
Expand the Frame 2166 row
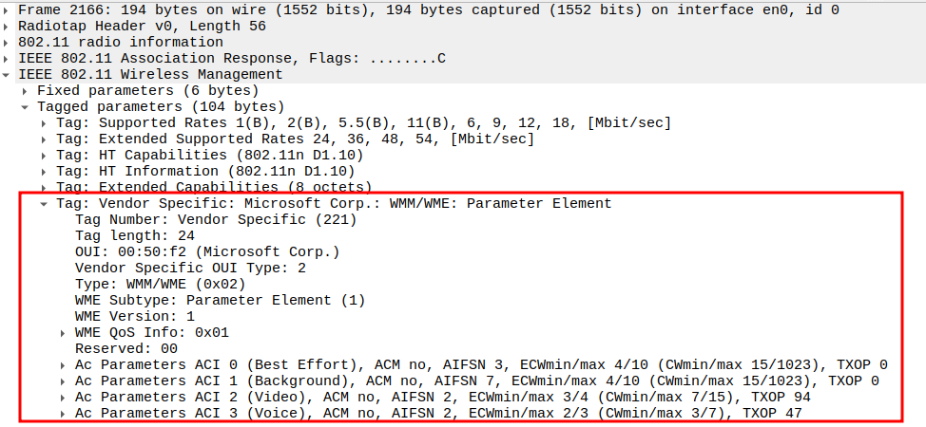[9, 10]
